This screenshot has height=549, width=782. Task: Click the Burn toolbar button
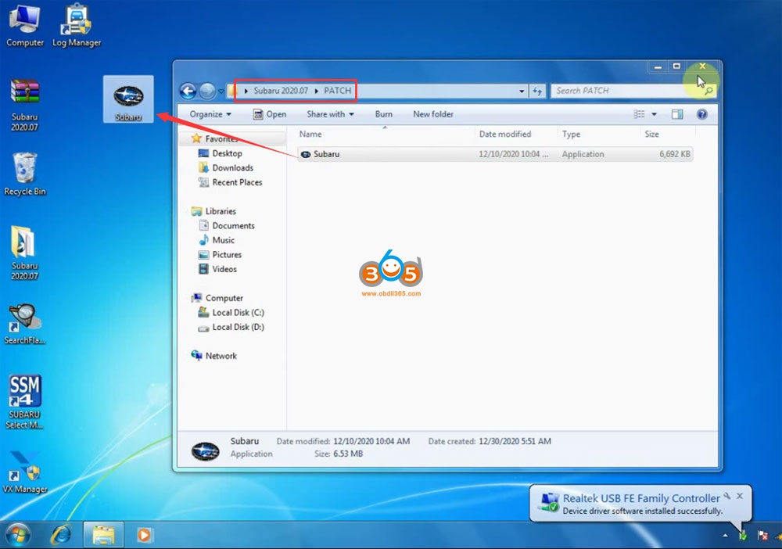click(x=383, y=114)
